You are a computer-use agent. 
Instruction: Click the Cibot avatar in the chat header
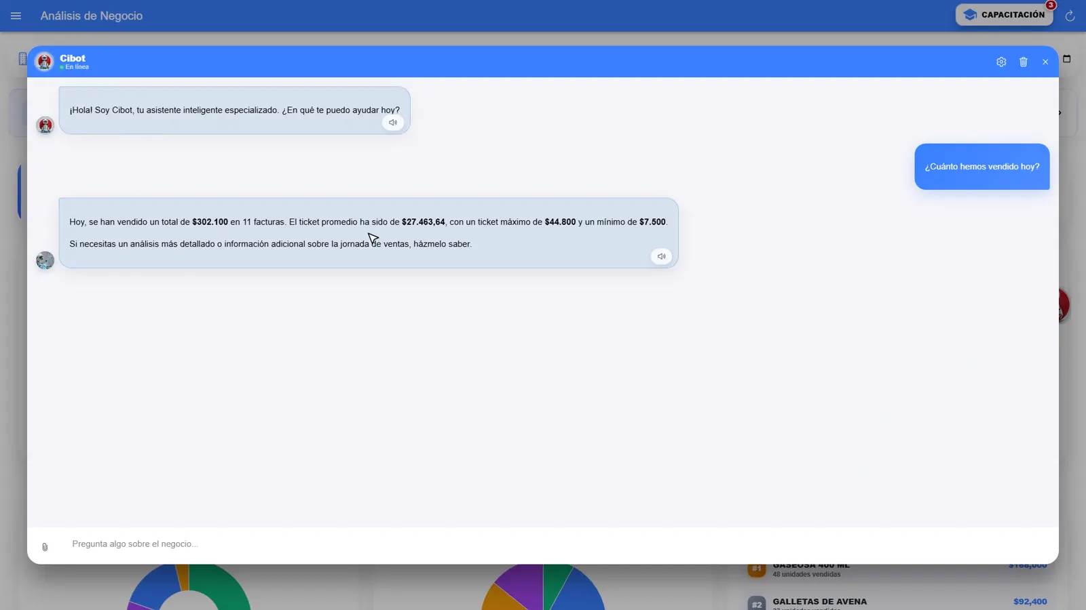click(44, 62)
